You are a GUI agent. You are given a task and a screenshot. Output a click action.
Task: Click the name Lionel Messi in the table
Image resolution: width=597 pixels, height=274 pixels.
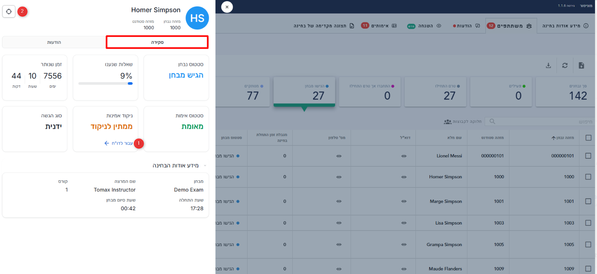[449, 156]
